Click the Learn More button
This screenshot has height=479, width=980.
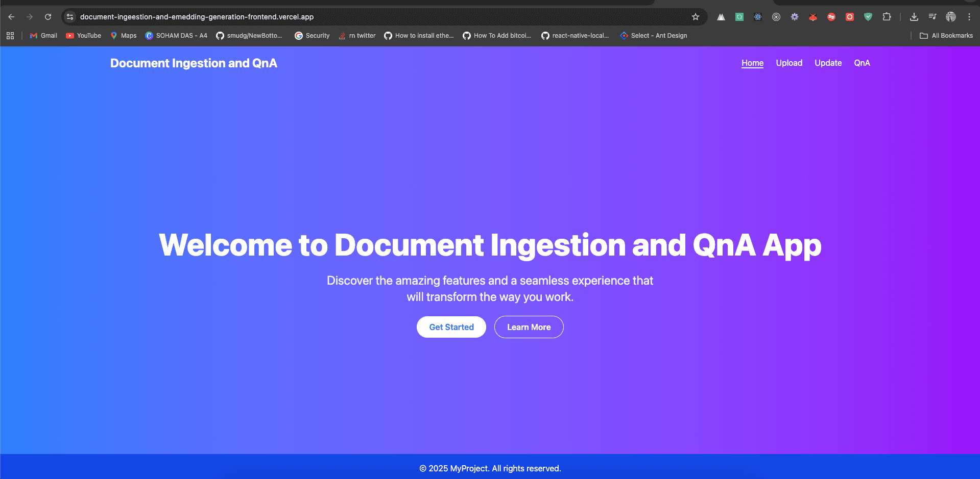529,327
